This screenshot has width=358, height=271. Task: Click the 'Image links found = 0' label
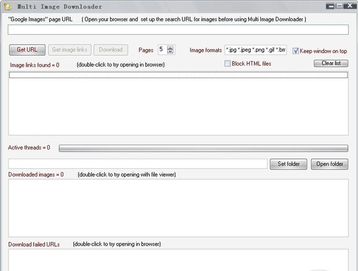[35, 65]
